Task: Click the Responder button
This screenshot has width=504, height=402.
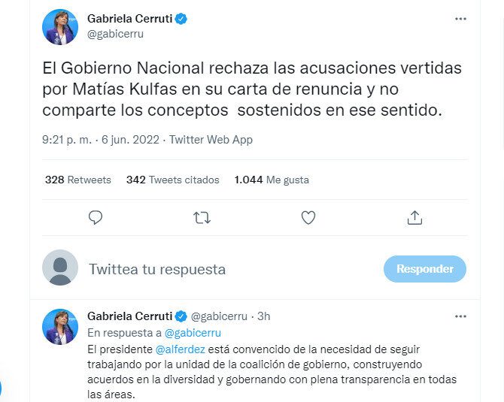Action: pos(424,269)
